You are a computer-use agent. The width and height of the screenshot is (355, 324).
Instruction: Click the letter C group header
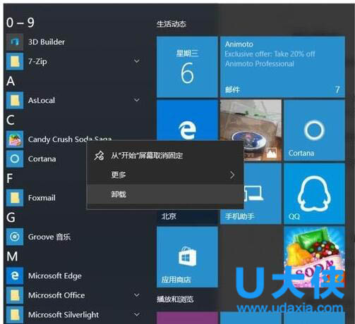11,120
